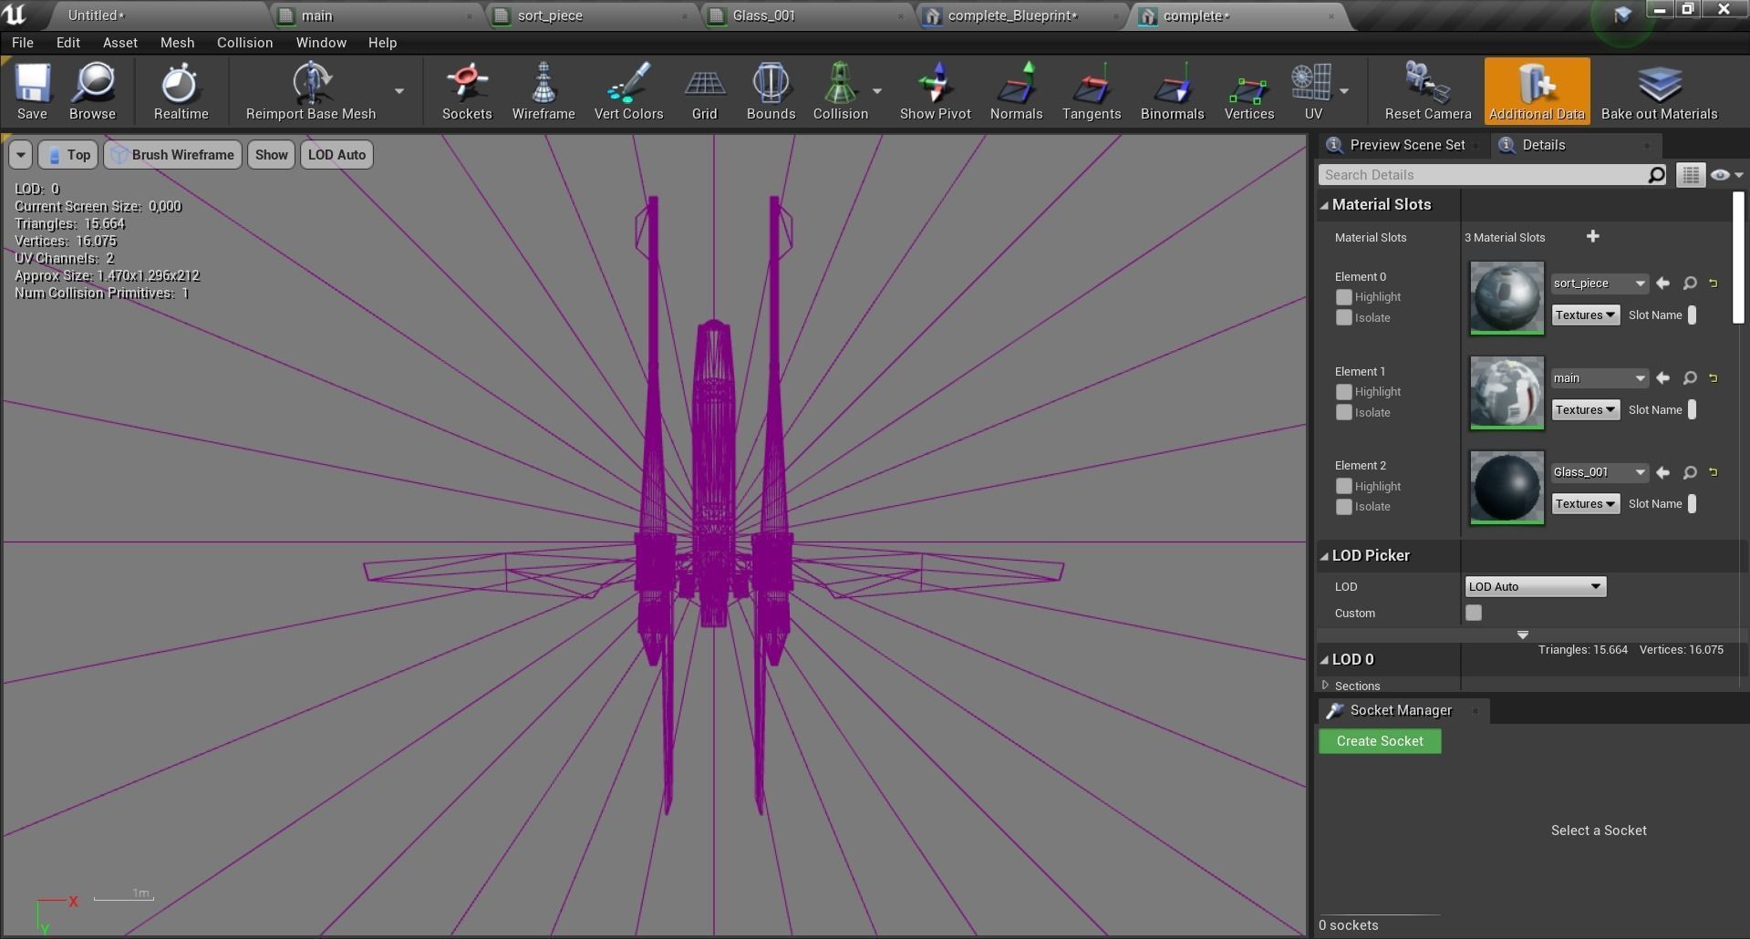Enable Isolate for Element 0
This screenshot has height=939, width=1750.
[1343, 317]
